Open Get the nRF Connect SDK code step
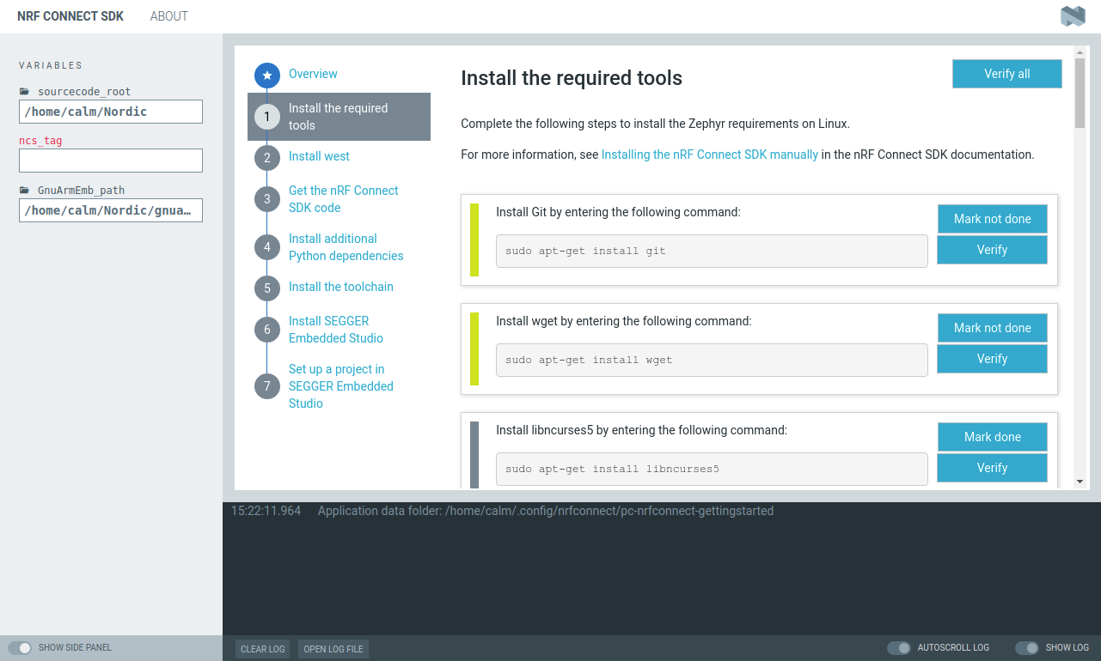This screenshot has height=661, width=1101. pos(344,199)
